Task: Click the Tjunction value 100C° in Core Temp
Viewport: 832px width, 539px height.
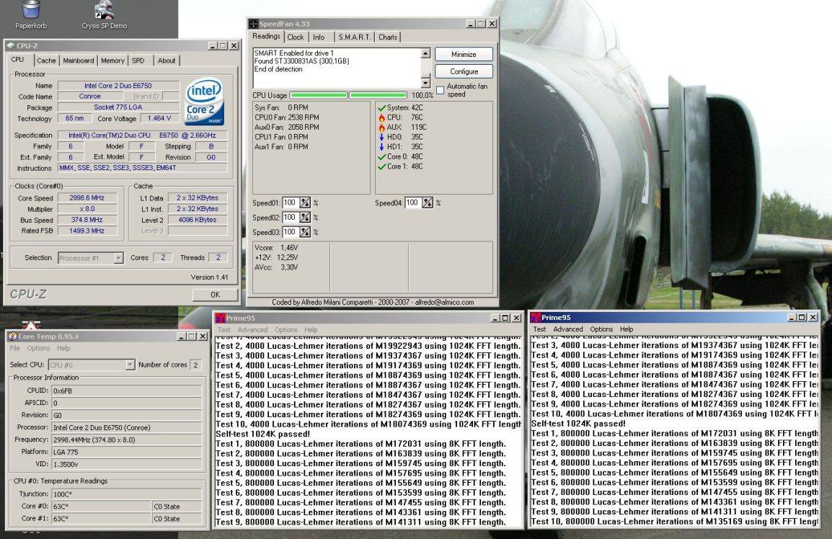Action: (x=126, y=494)
